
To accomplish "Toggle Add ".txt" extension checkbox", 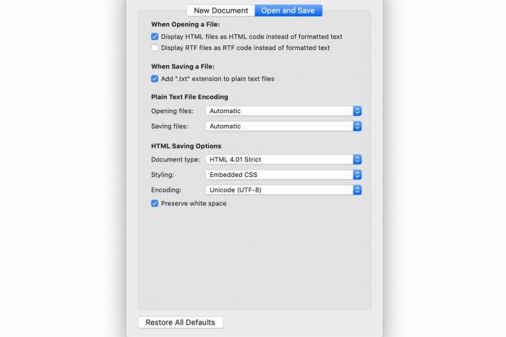I will (155, 79).
